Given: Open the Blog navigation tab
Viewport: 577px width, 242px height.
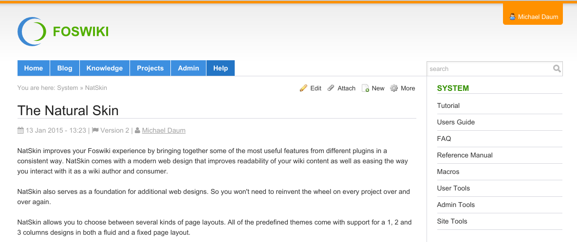Looking at the screenshot, I should [x=65, y=68].
